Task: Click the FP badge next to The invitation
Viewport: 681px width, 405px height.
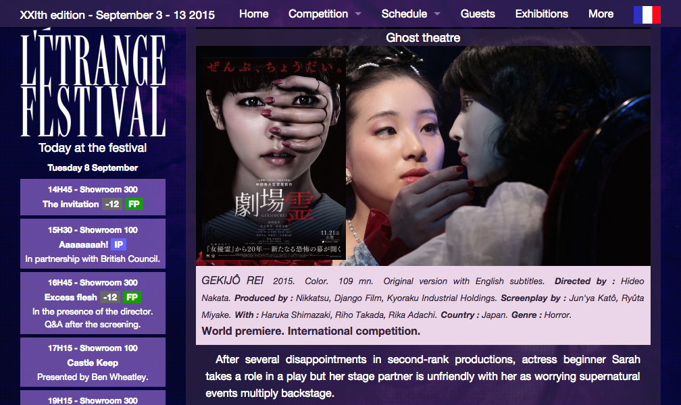Action: [x=134, y=204]
